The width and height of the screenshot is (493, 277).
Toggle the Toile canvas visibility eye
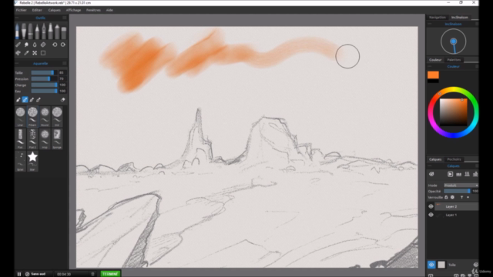point(431,265)
